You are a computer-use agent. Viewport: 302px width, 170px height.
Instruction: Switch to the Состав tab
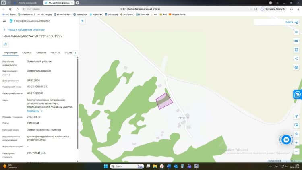[x=68, y=52]
